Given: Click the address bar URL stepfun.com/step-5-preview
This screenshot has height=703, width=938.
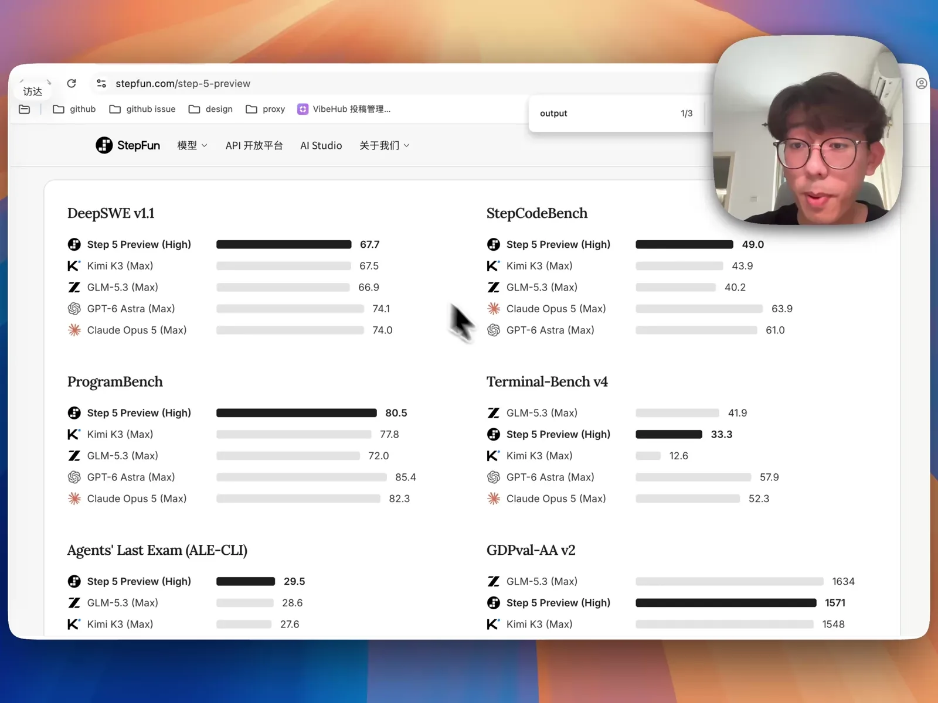Looking at the screenshot, I should coord(183,83).
